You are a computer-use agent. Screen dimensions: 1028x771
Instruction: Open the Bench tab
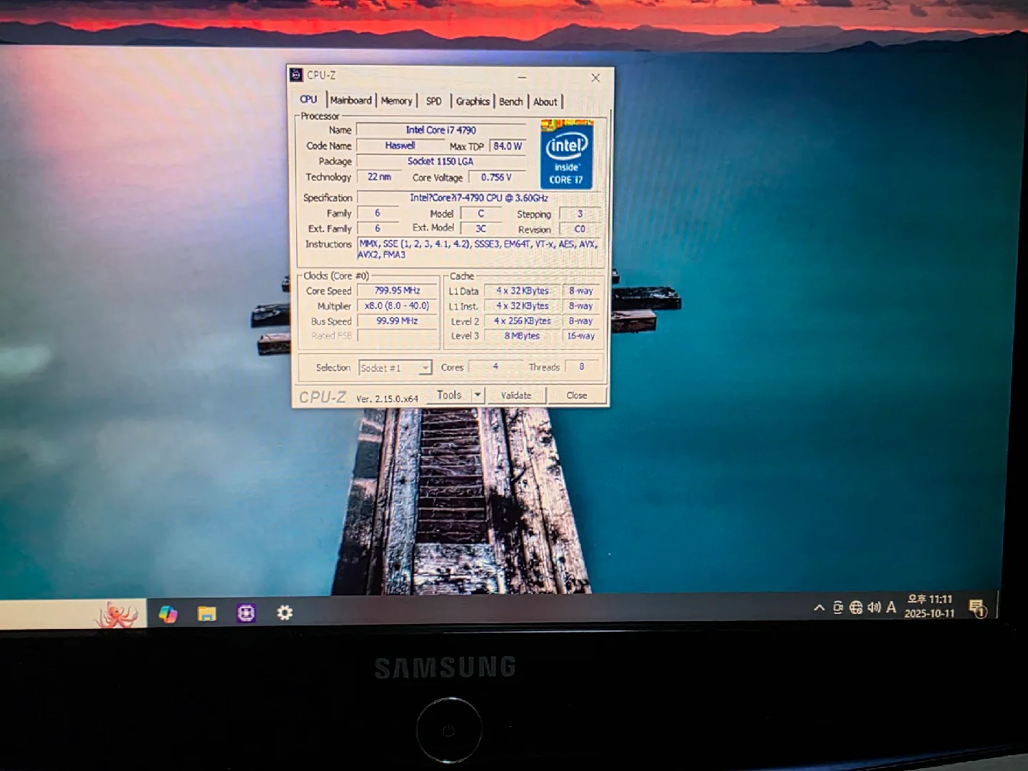click(510, 102)
